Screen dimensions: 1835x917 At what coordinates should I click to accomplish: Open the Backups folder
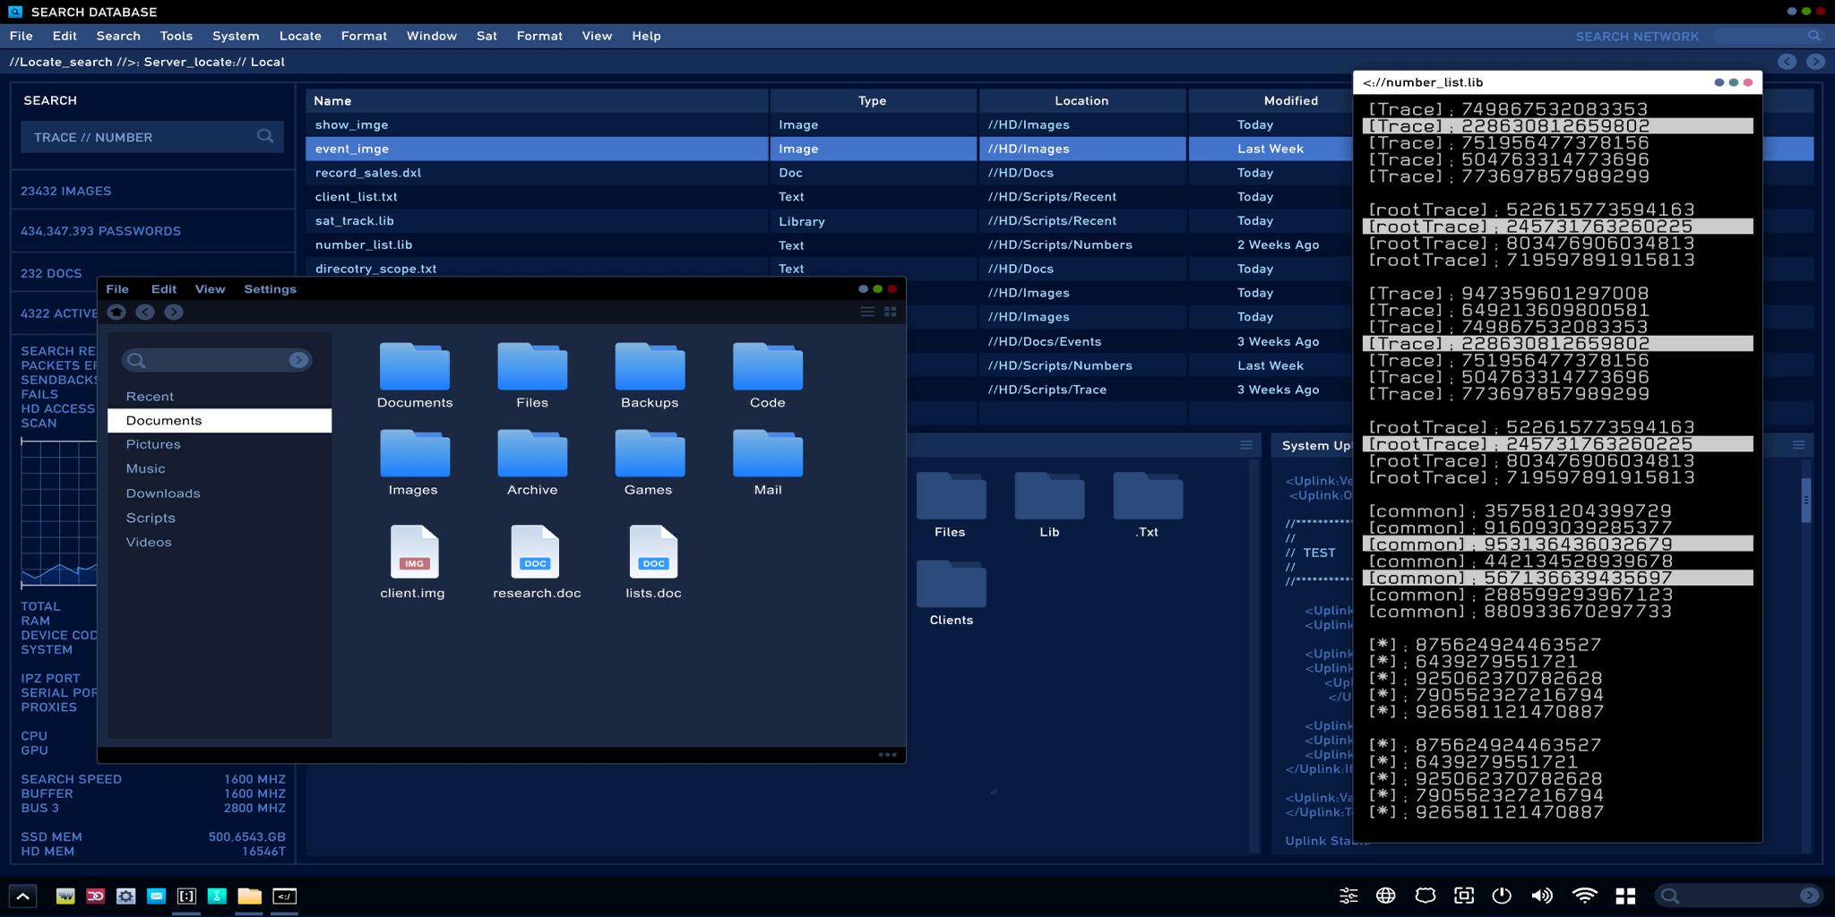pyautogui.click(x=650, y=375)
